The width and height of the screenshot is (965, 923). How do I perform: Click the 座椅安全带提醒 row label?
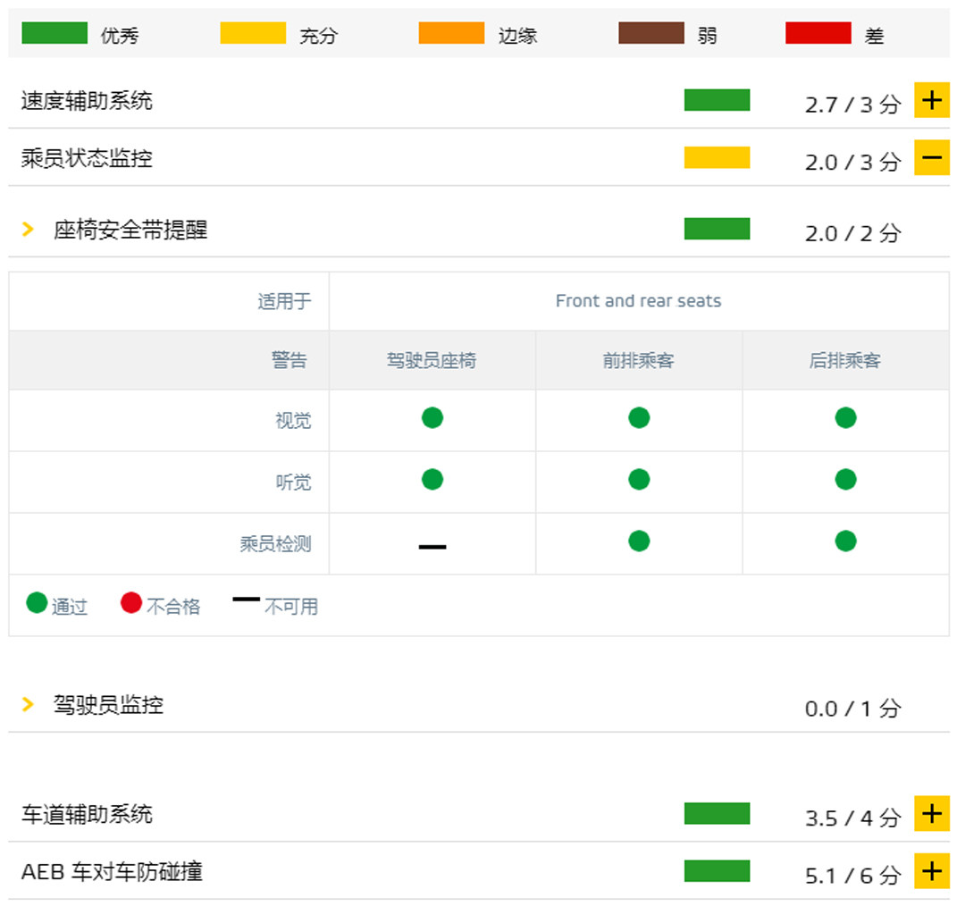pos(130,230)
